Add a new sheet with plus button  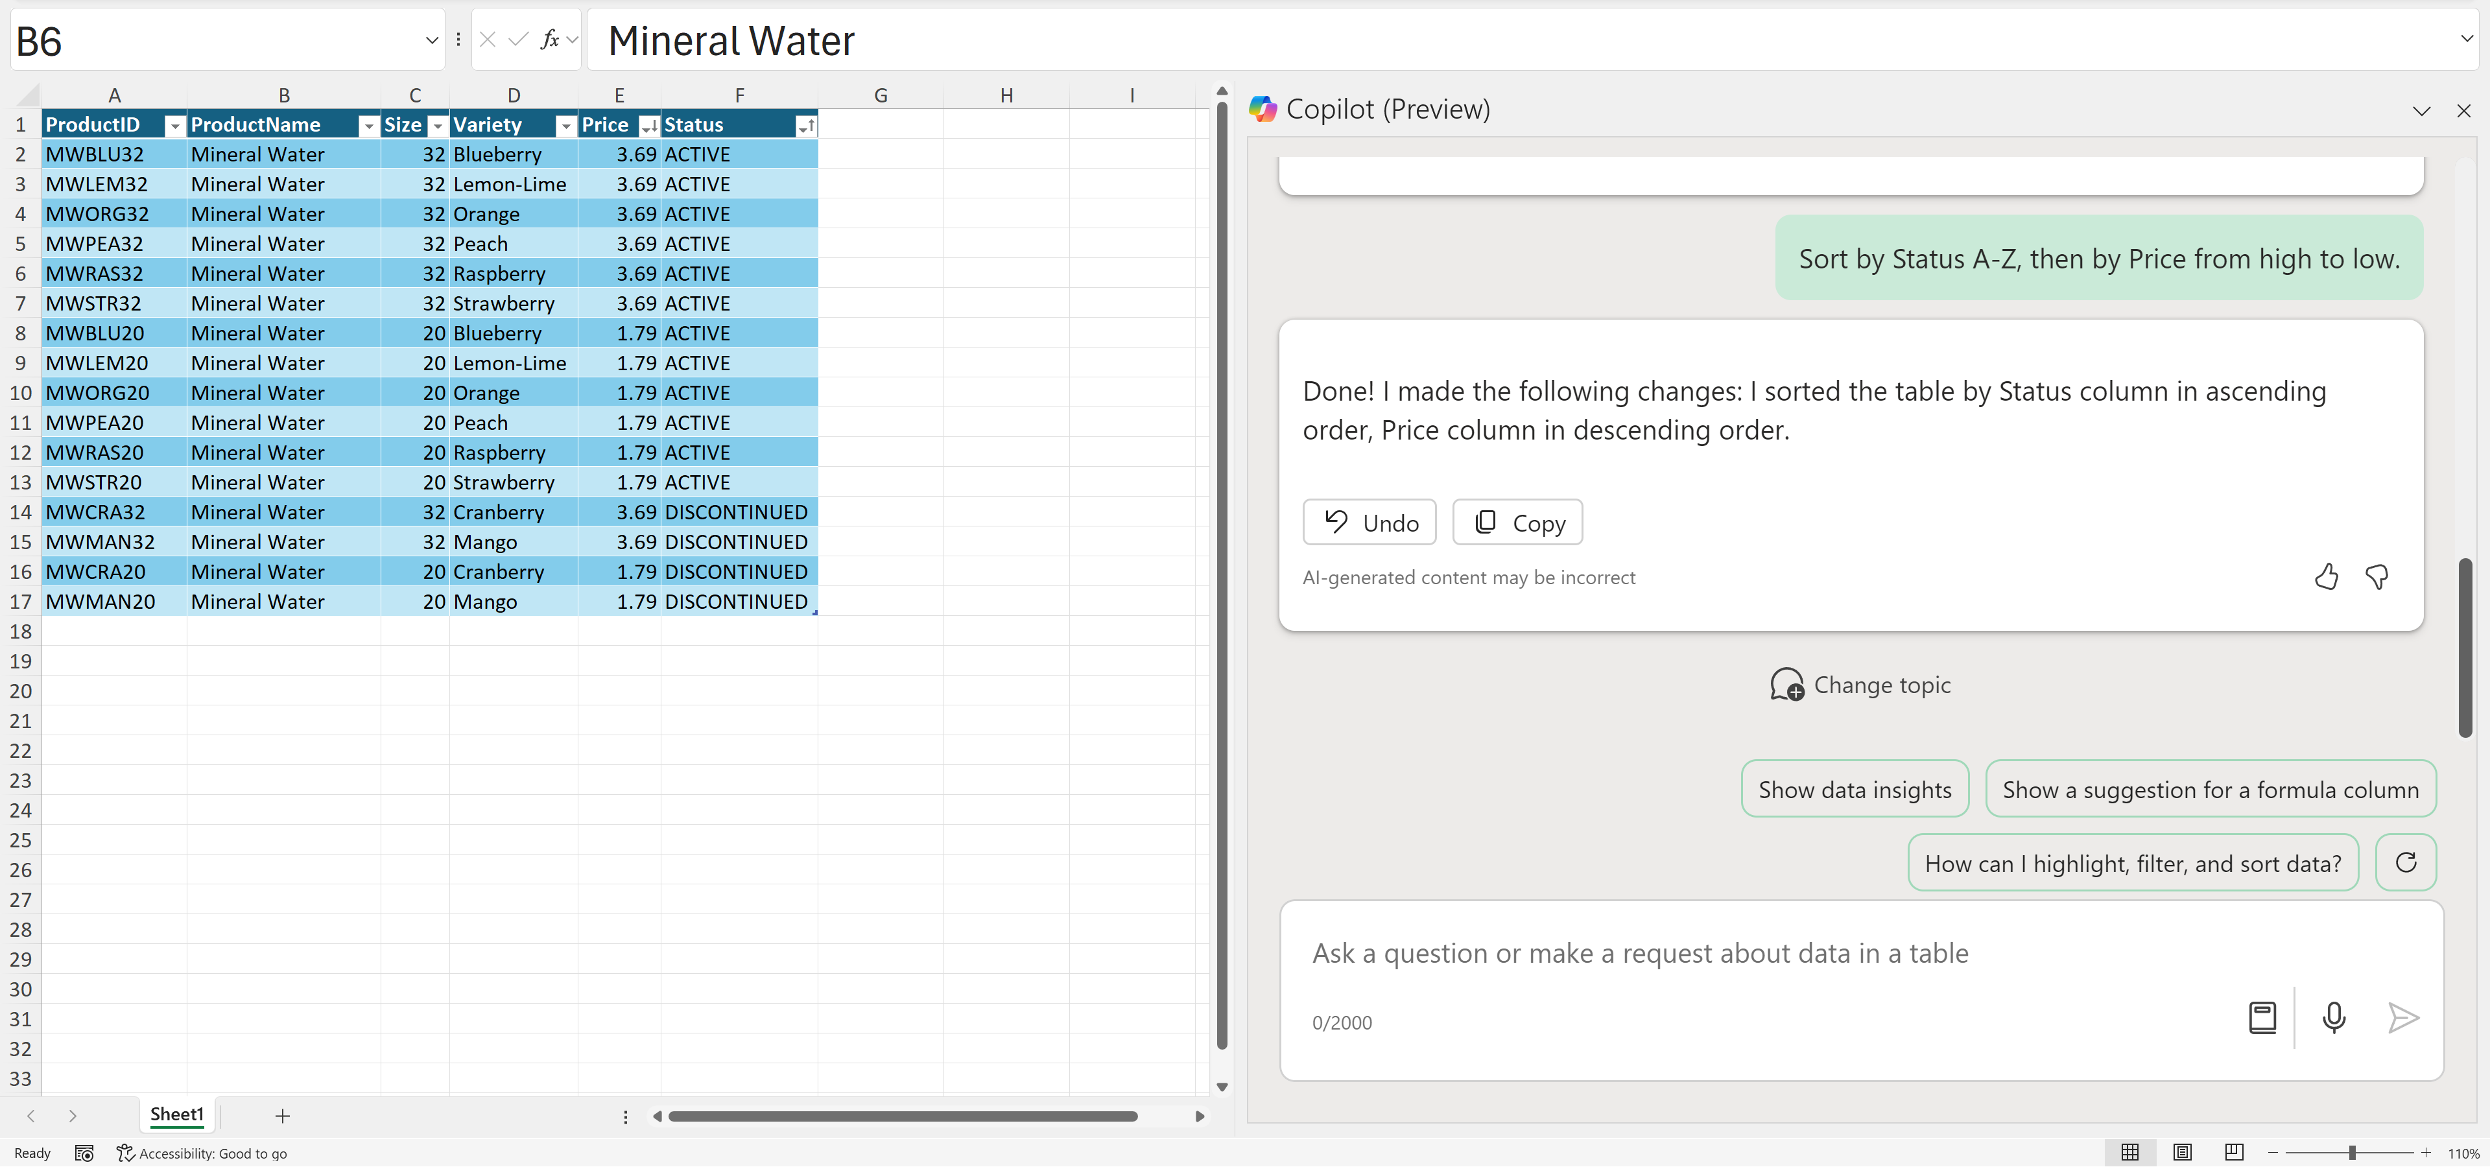click(282, 1116)
